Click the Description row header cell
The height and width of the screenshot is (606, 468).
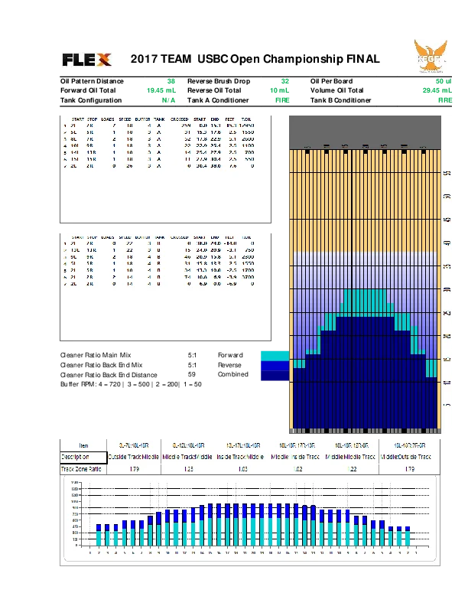(x=83, y=458)
